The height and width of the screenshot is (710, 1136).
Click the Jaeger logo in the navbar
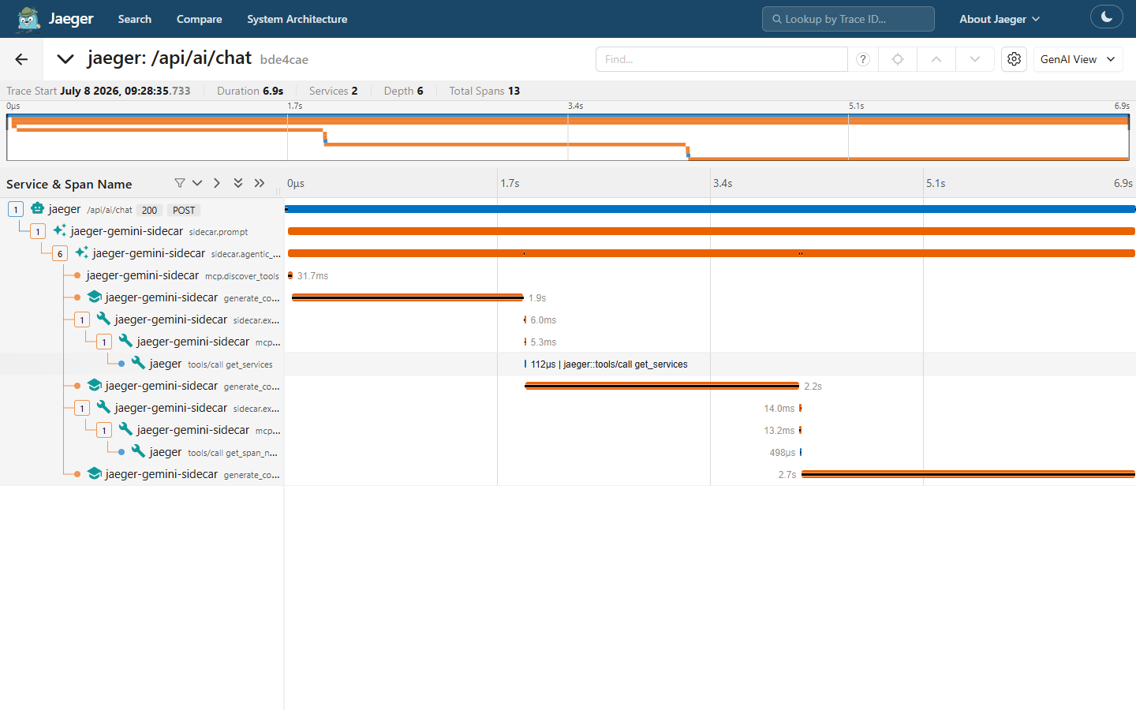[29, 19]
